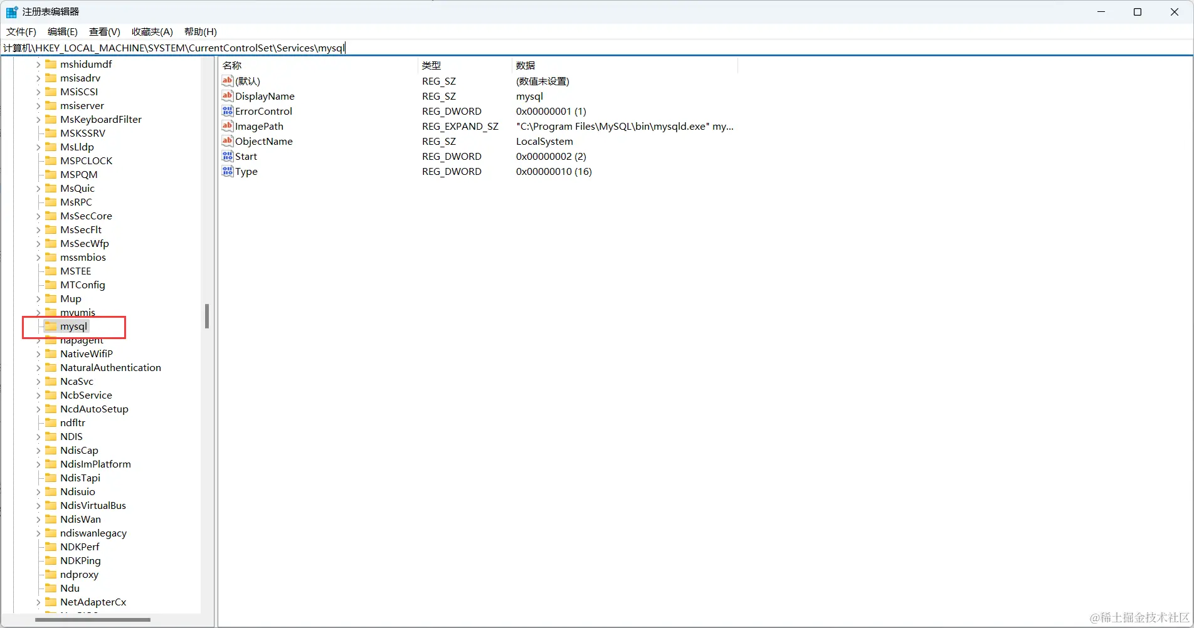Open the 文件(F) menu
The width and height of the screenshot is (1194, 628).
point(21,31)
